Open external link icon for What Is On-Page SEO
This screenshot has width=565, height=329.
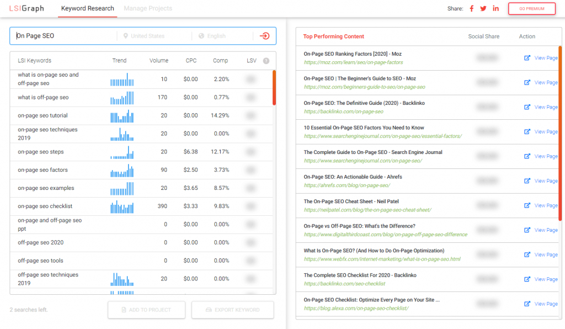pyautogui.click(x=527, y=254)
